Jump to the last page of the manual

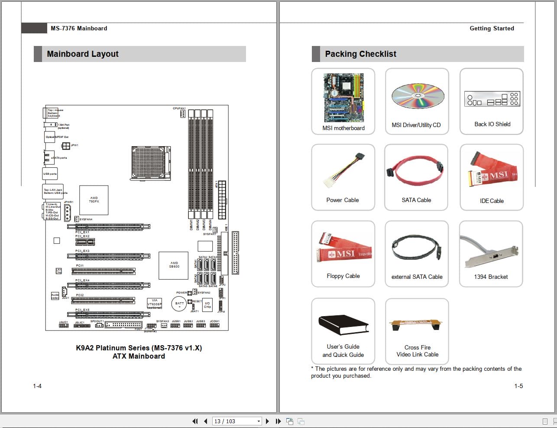coord(278,421)
